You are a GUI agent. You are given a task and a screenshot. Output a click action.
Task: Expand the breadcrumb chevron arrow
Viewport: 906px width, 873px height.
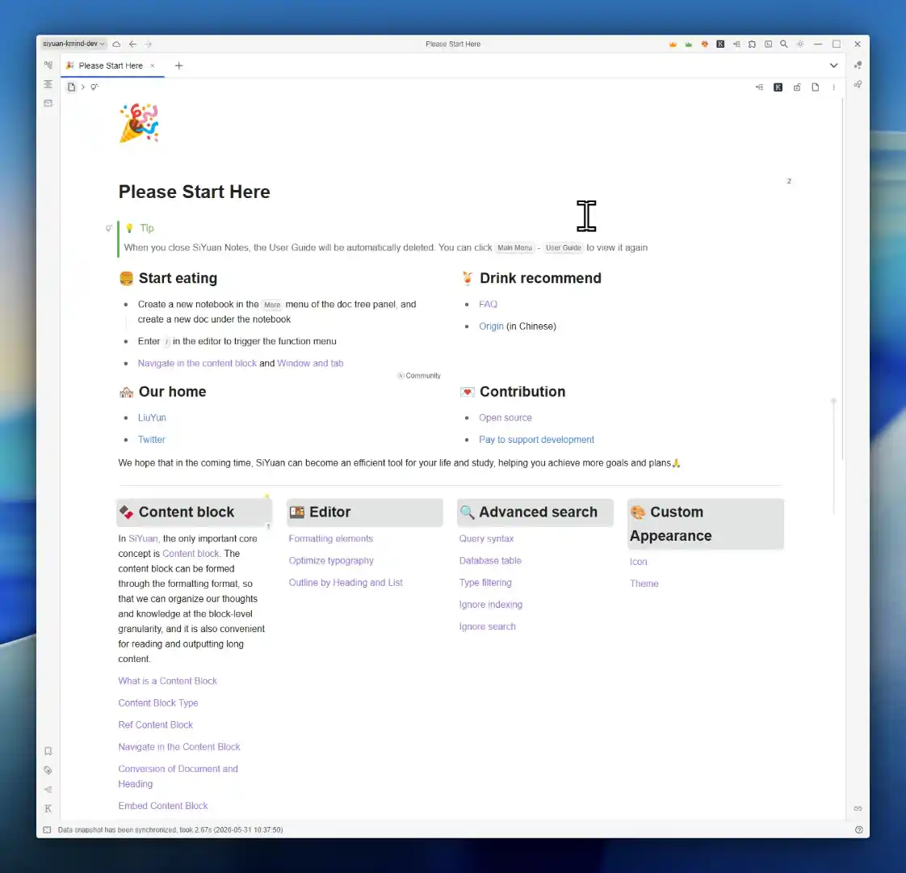(83, 87)
